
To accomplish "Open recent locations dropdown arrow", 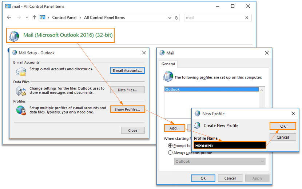I will (x=27, y=18).
